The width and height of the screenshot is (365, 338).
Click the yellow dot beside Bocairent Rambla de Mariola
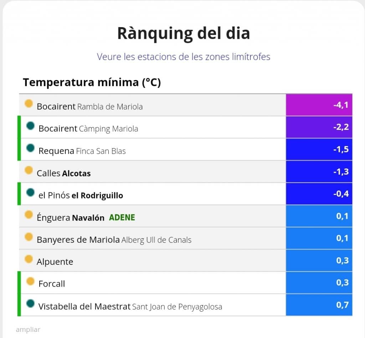(x=29, y=104)
